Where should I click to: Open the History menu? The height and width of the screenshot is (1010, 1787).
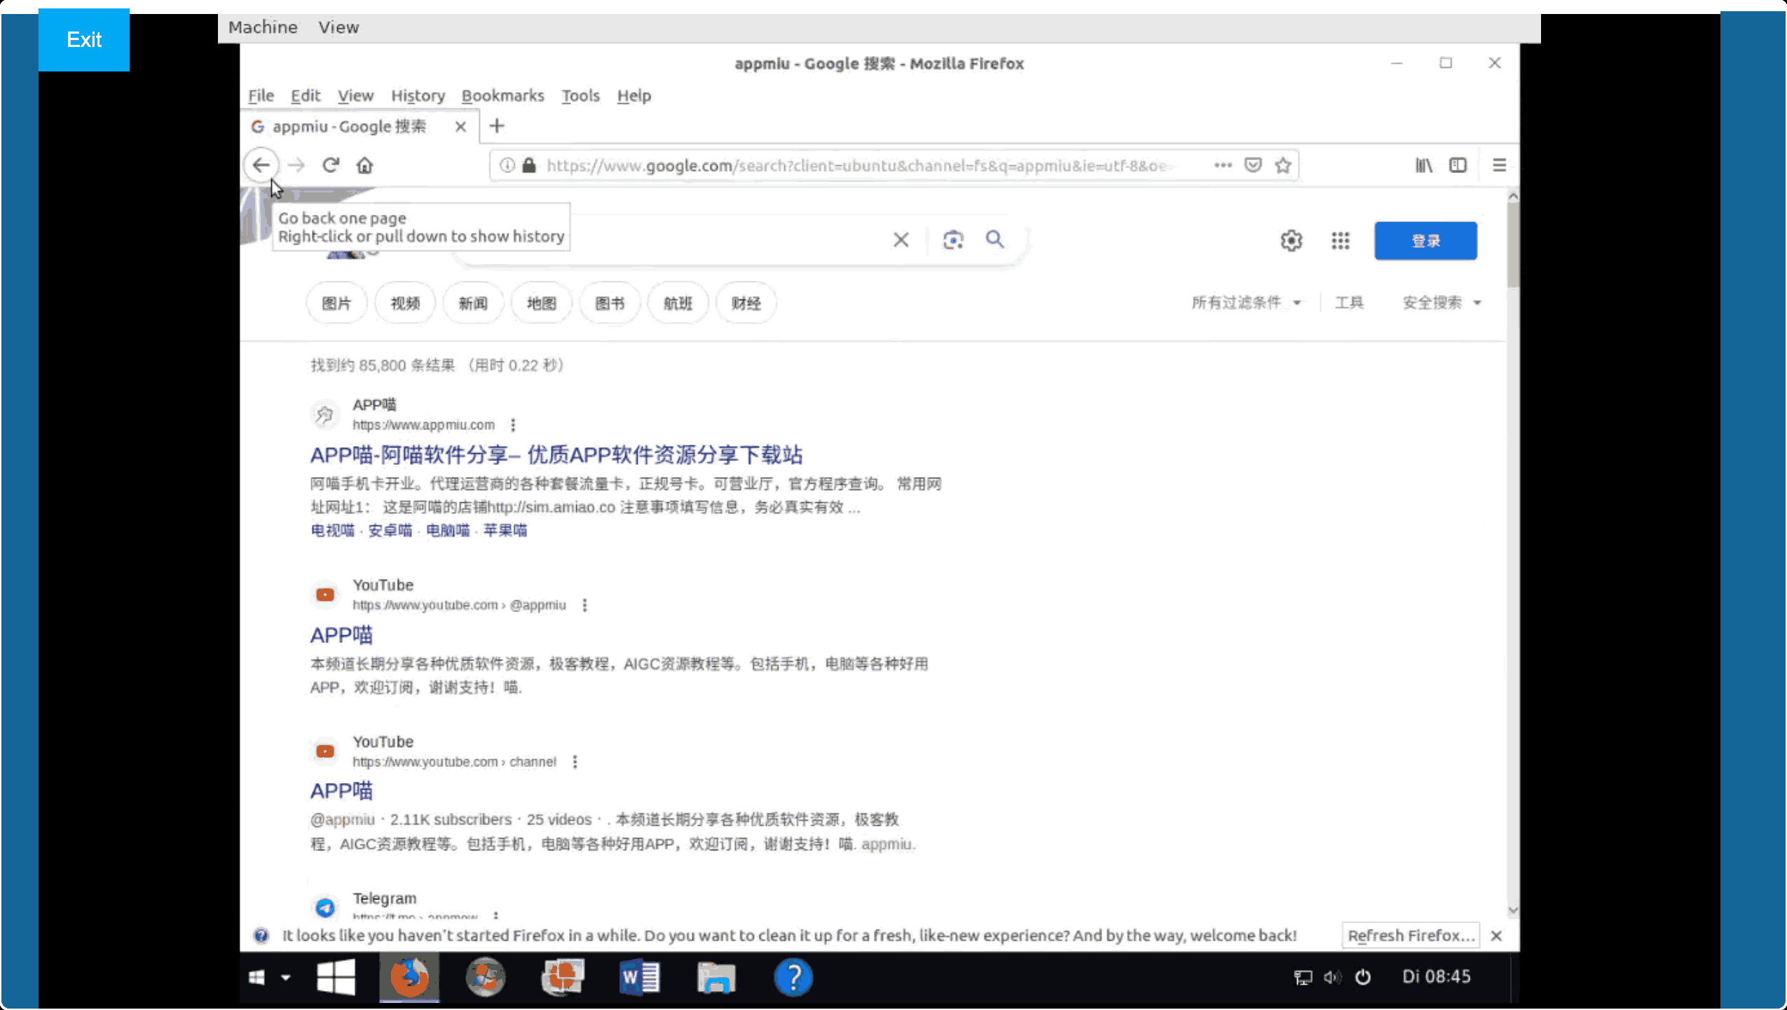coord(418,95)
